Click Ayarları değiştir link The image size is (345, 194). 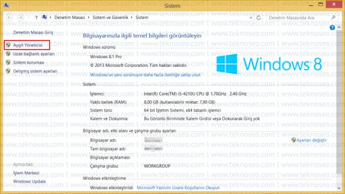coord(312,140)
